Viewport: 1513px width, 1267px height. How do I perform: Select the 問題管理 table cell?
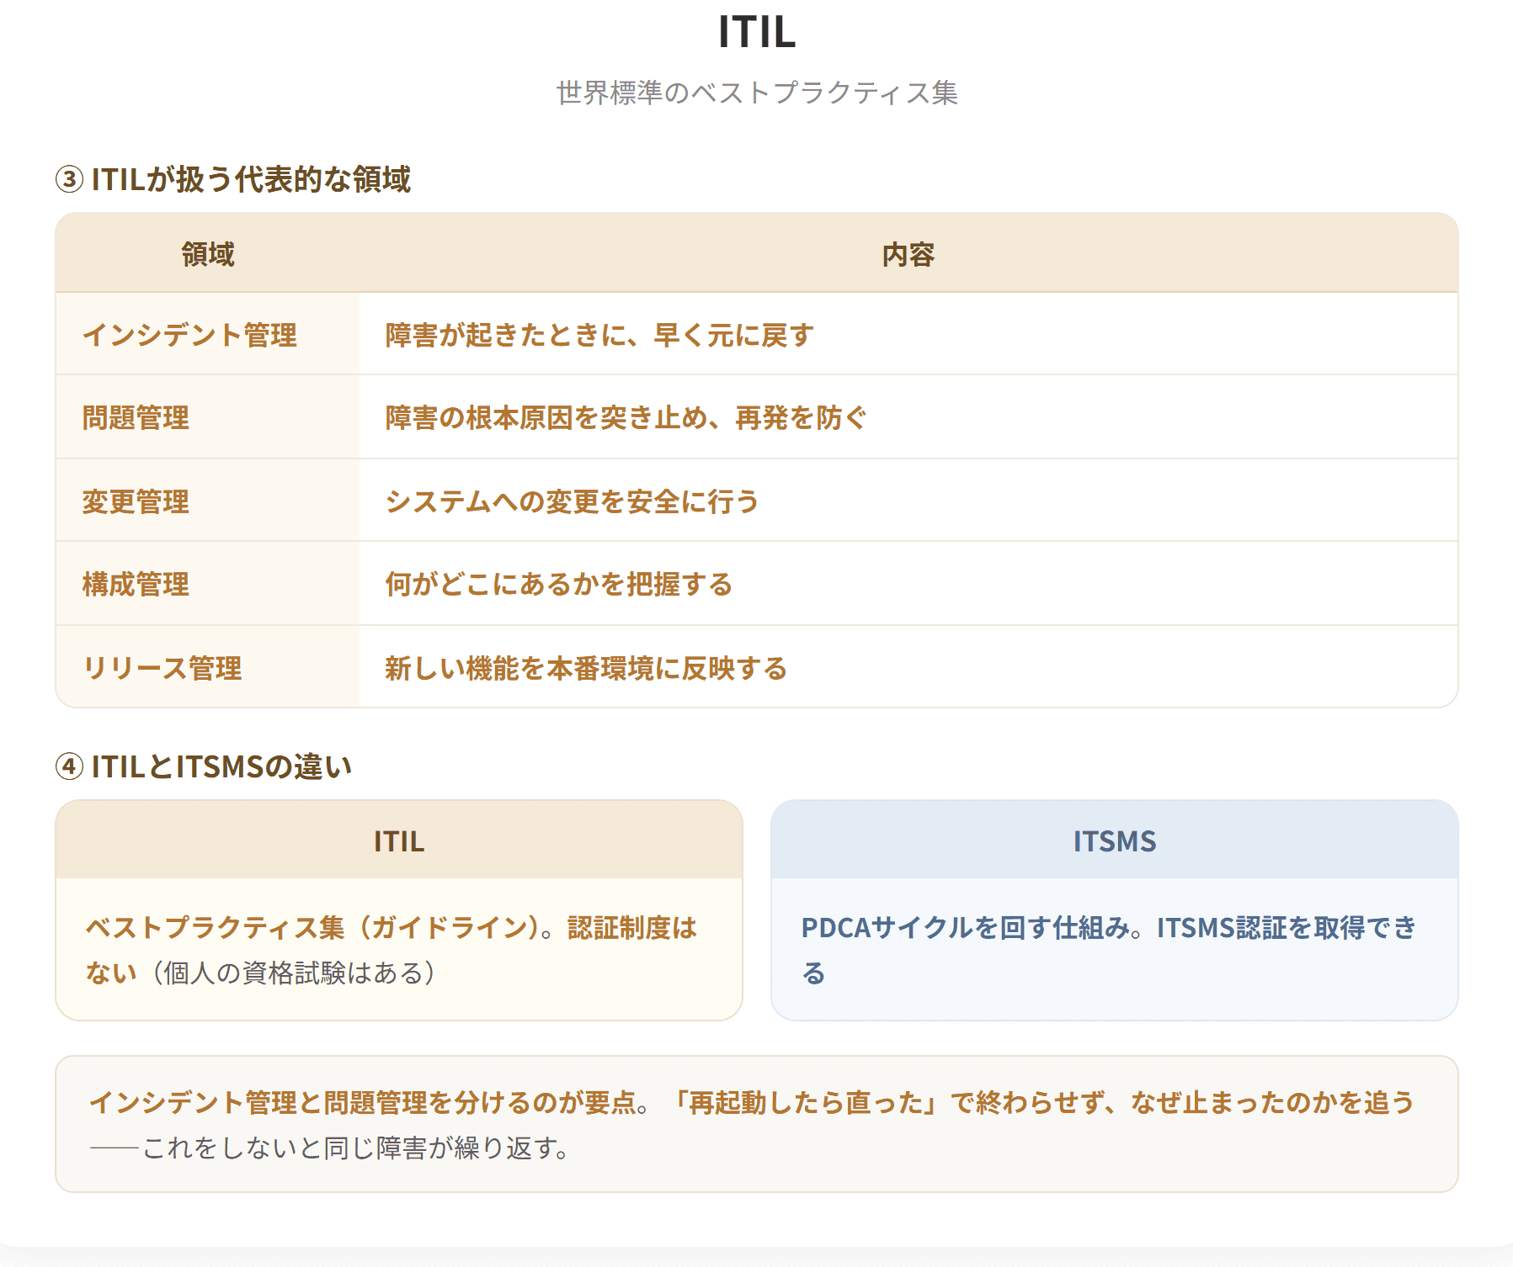(x=208, y=417)
